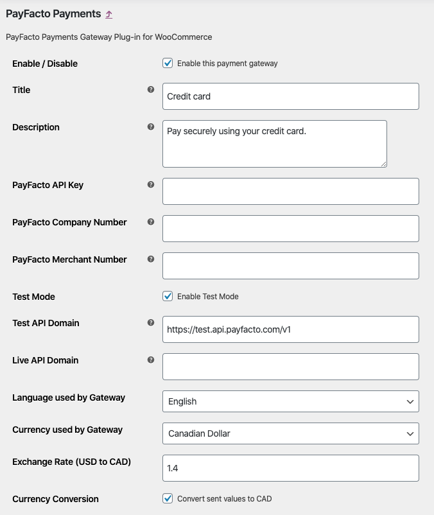Open Currency used by Gateway dropdown
The height and width of the screenshot is (515, 434).
[x=290, y=433]
